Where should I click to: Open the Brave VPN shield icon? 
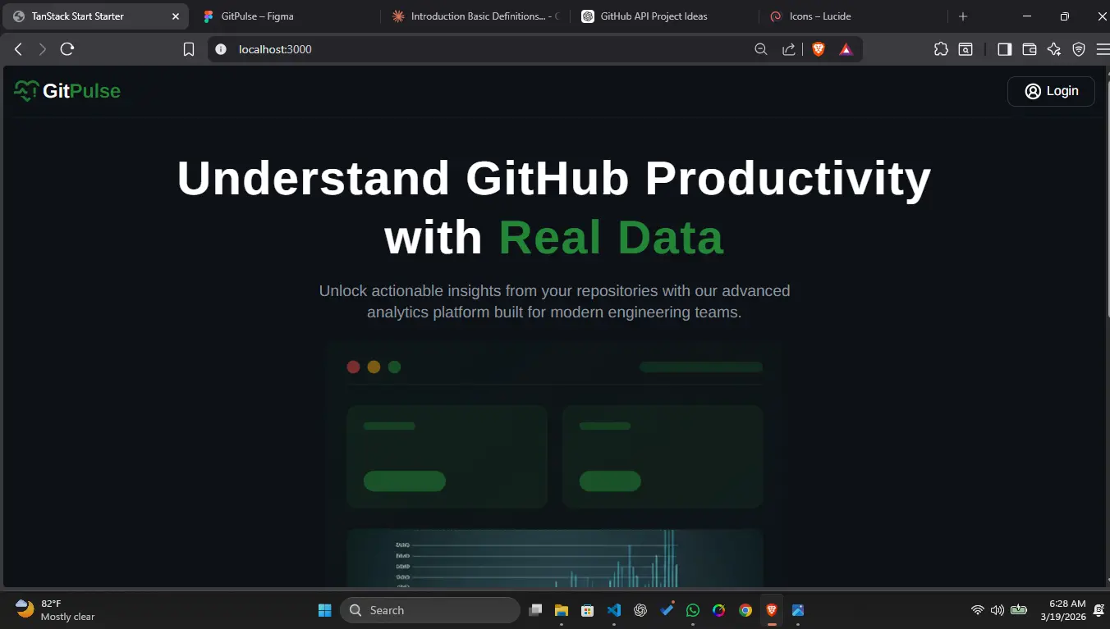point(1078,48)
